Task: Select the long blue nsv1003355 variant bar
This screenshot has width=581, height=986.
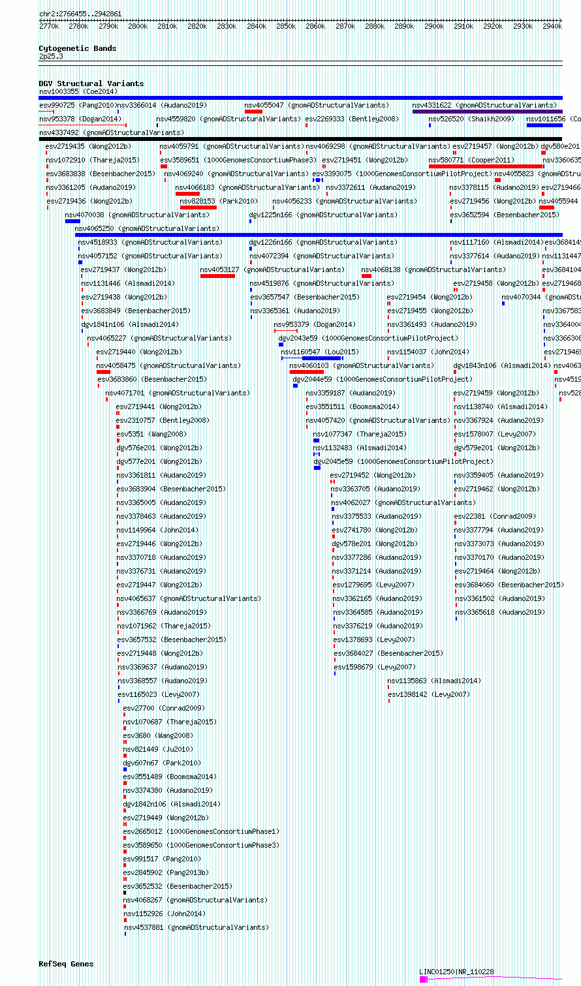Action: (300, 98)
